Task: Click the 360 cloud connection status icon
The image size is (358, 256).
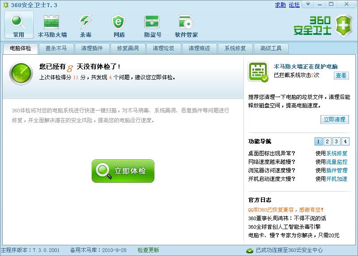Action: pyautogui.click(x=250, y=251)
